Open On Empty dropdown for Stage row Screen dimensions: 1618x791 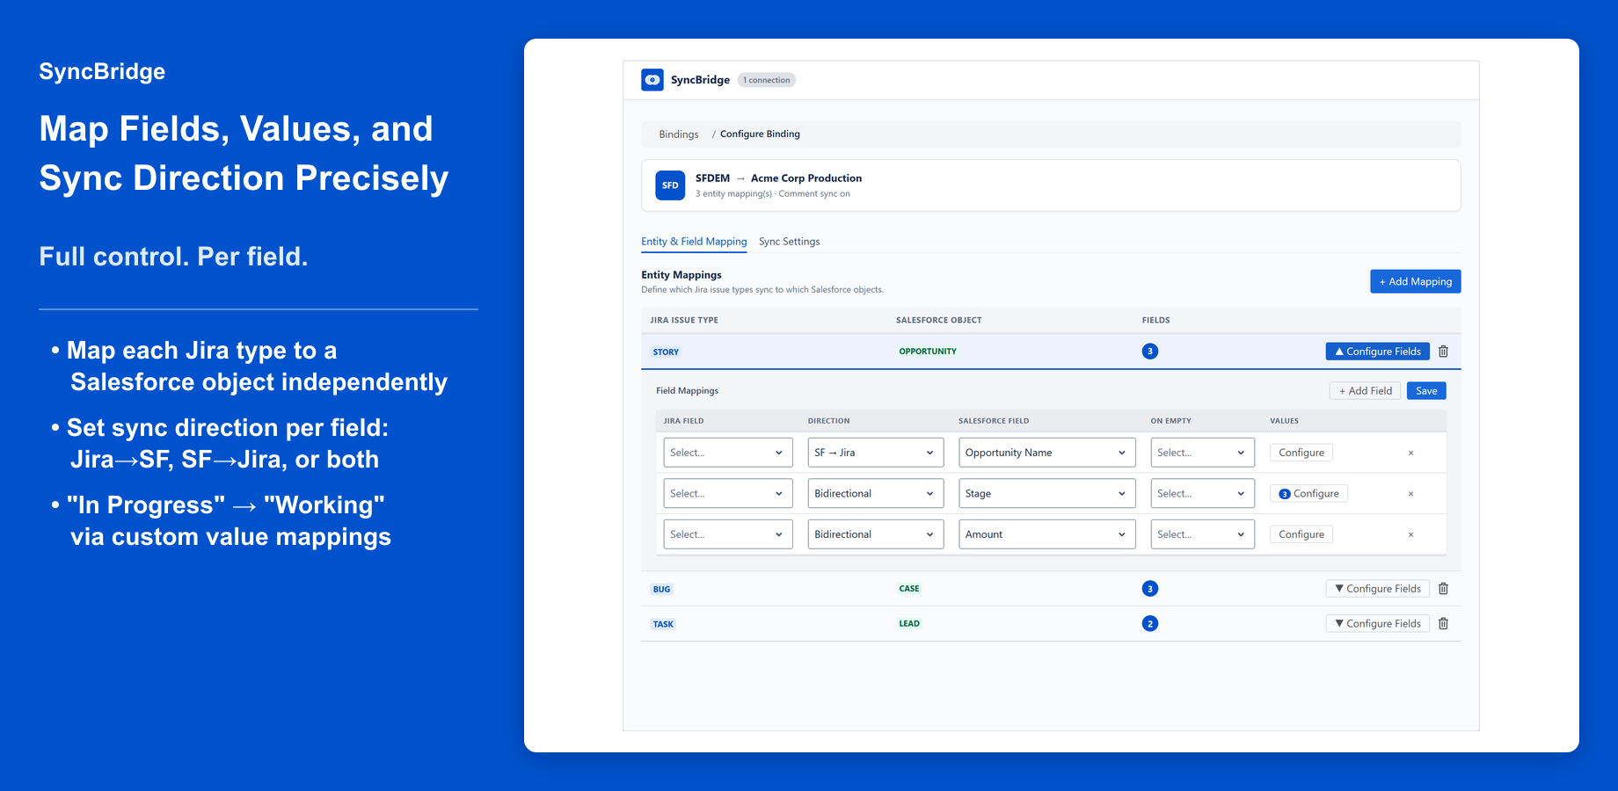[1203, 494]
